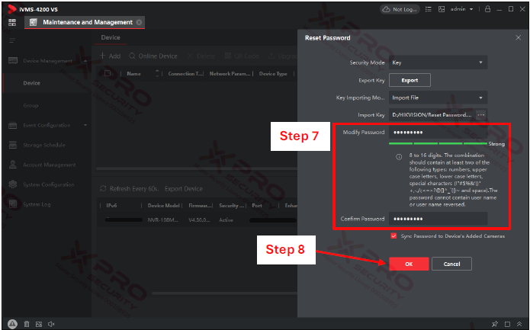Viewport: 530px width, 330px height.
Task: Click the Active security status cell
Action: (x=226, y=220)
